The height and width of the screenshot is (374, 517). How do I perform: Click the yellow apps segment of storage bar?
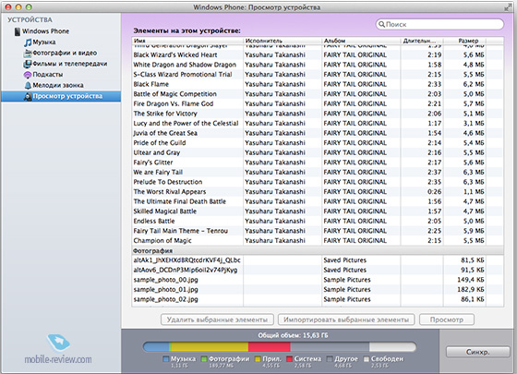[x=210, y=346]
